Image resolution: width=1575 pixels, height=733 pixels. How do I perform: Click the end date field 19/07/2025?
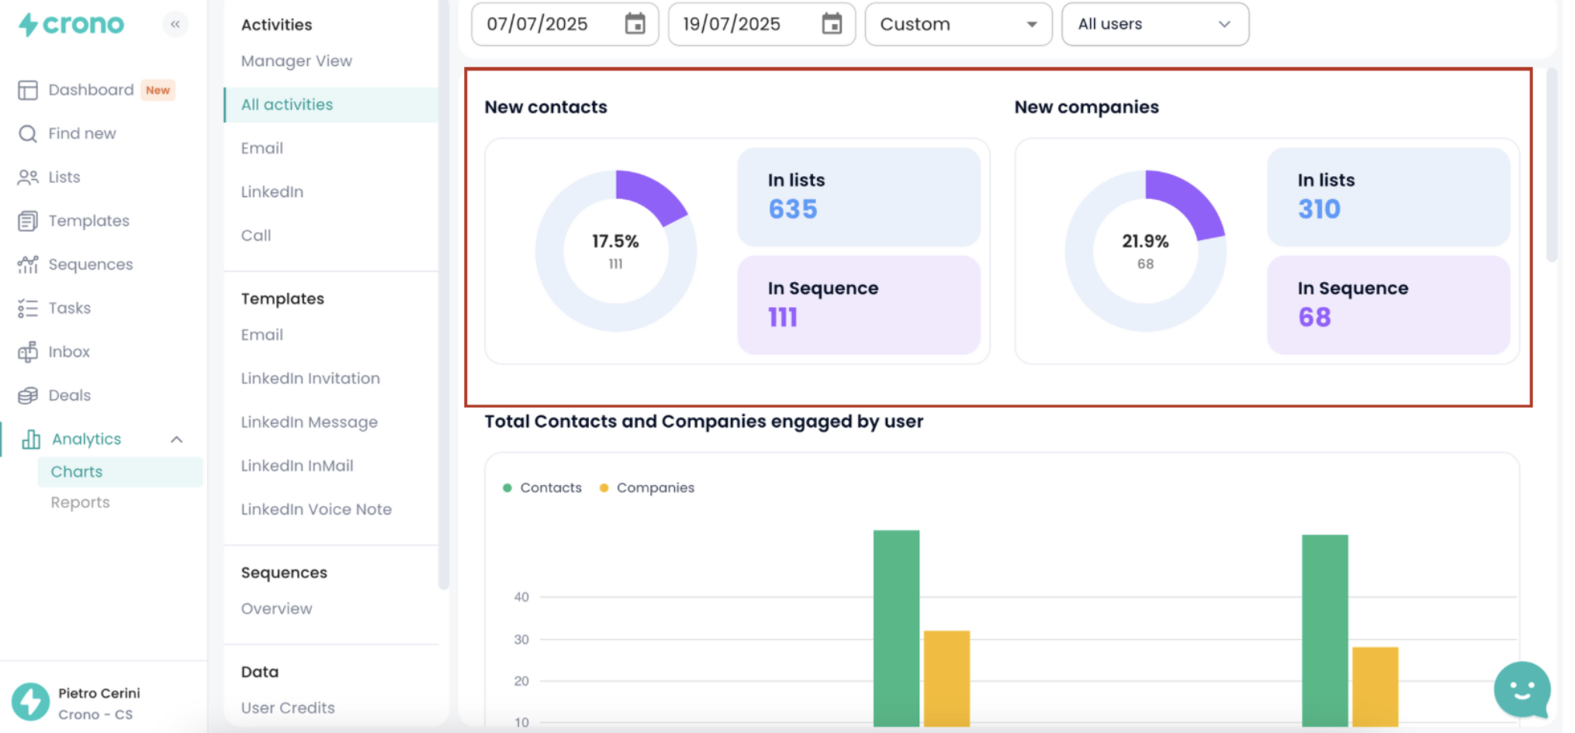pyautogui.click(x=762, y=24)
